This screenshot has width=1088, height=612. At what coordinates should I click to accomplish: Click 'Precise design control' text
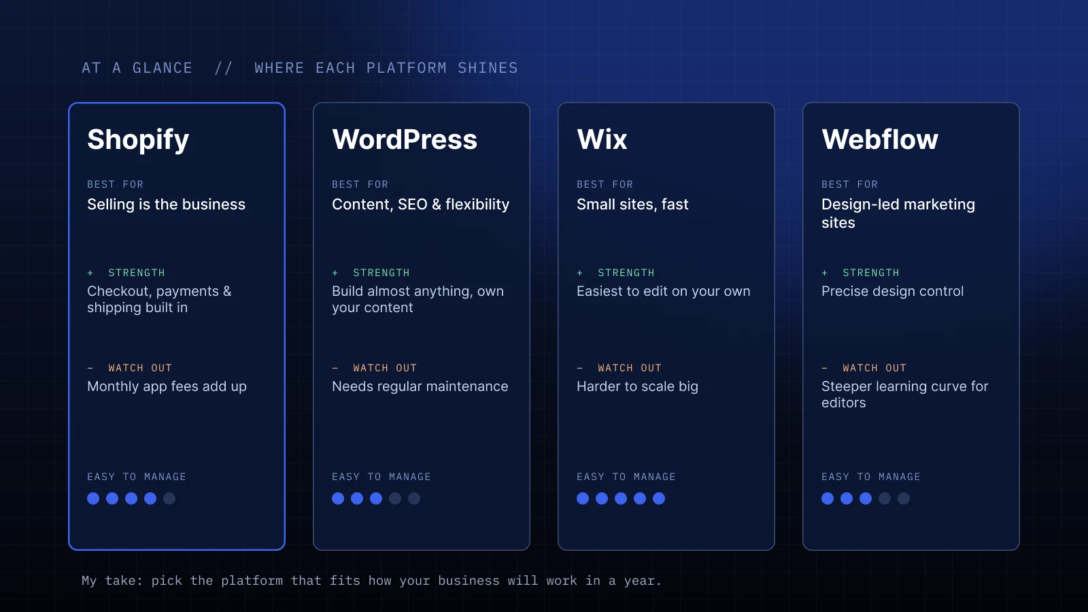[x=892, y=292]
